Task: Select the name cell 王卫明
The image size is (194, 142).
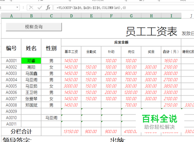Action: click(31, 92)
